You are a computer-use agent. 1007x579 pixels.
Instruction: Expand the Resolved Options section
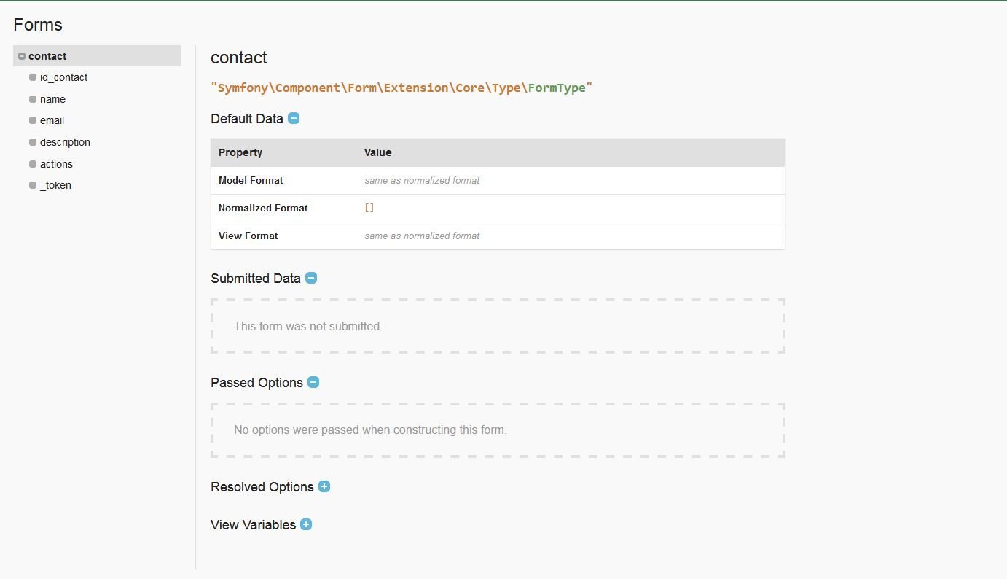(324, 486)
